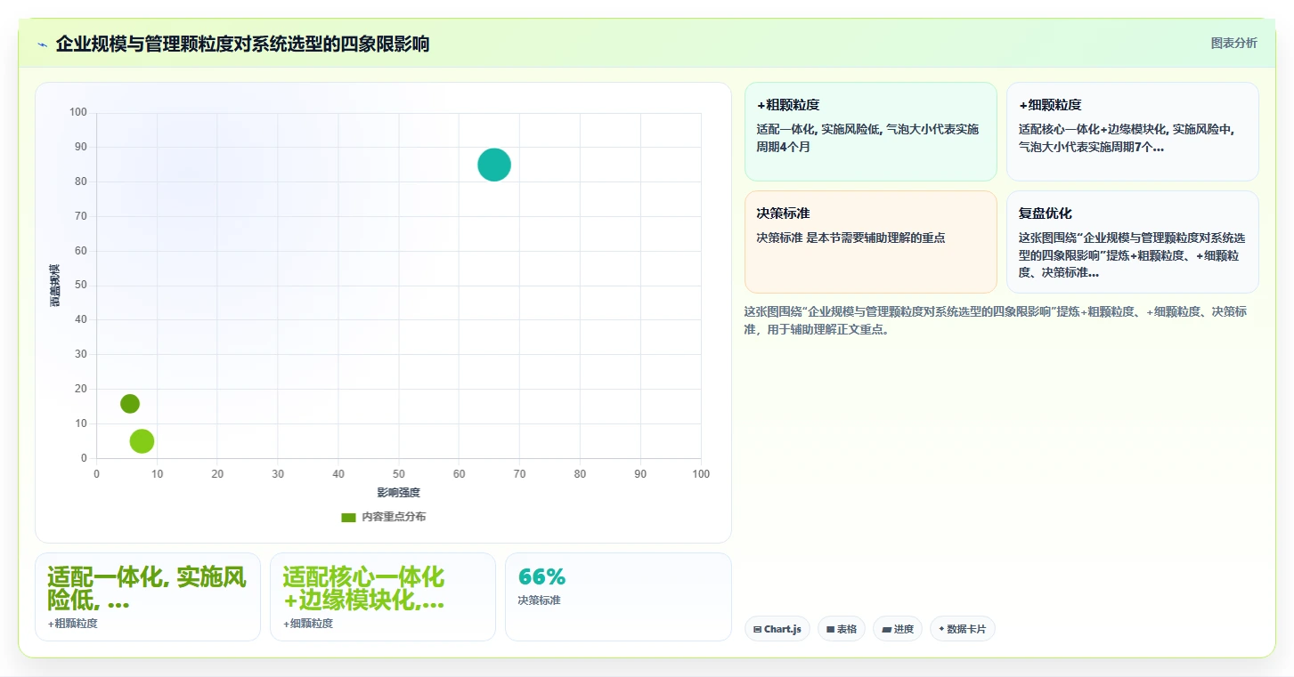1294x677 pixels.
Task: Toggle the 内容重点分布 legend item
Action: tap(384, 517)
